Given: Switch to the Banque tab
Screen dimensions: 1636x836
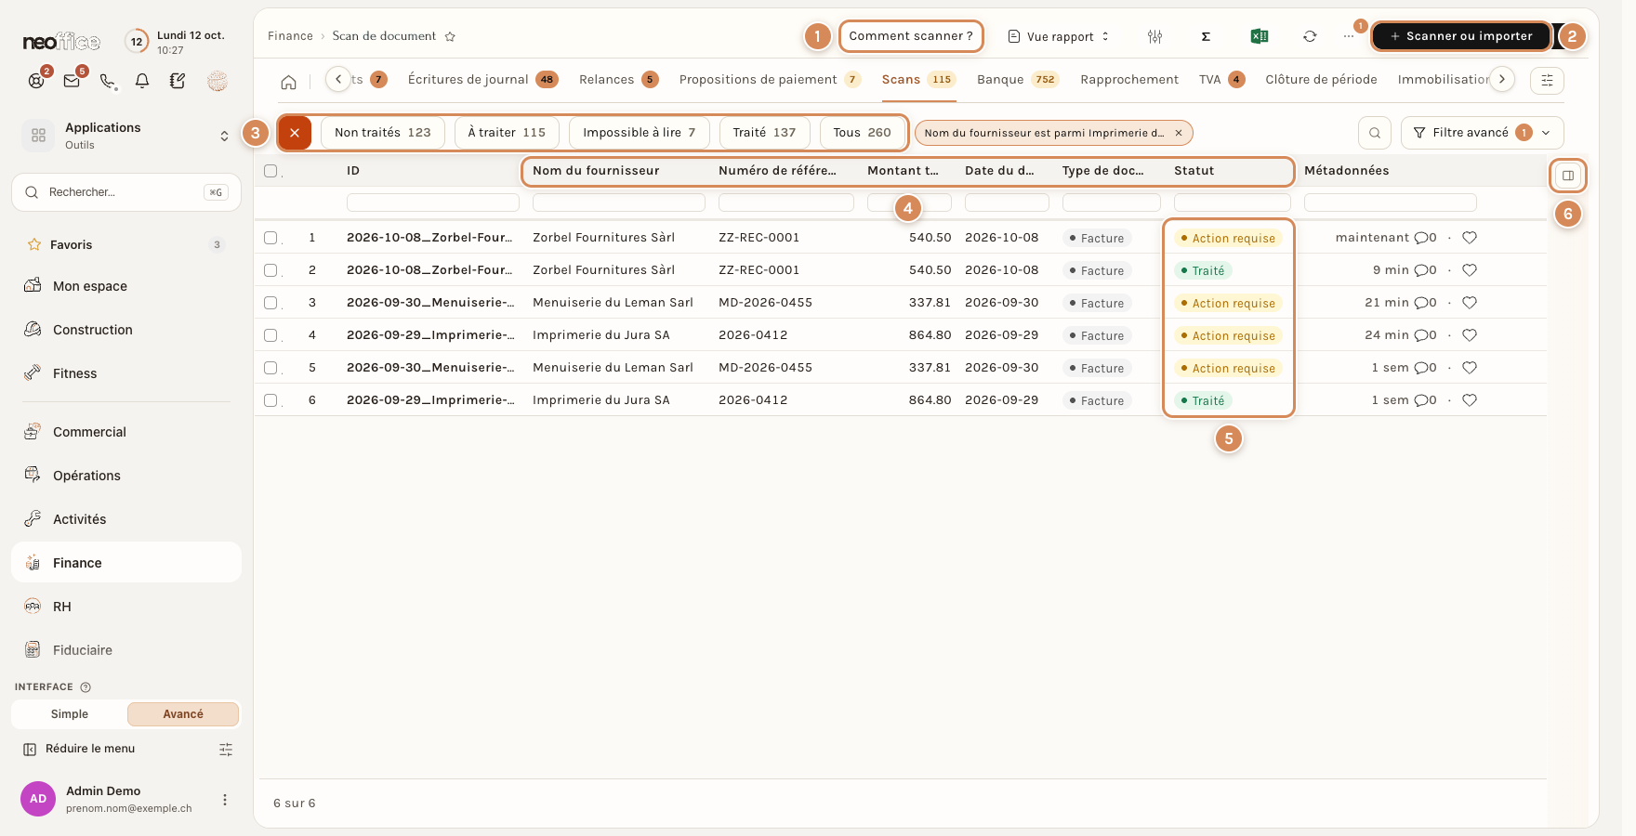Looking at the screenshot, I should point(1017,80).
